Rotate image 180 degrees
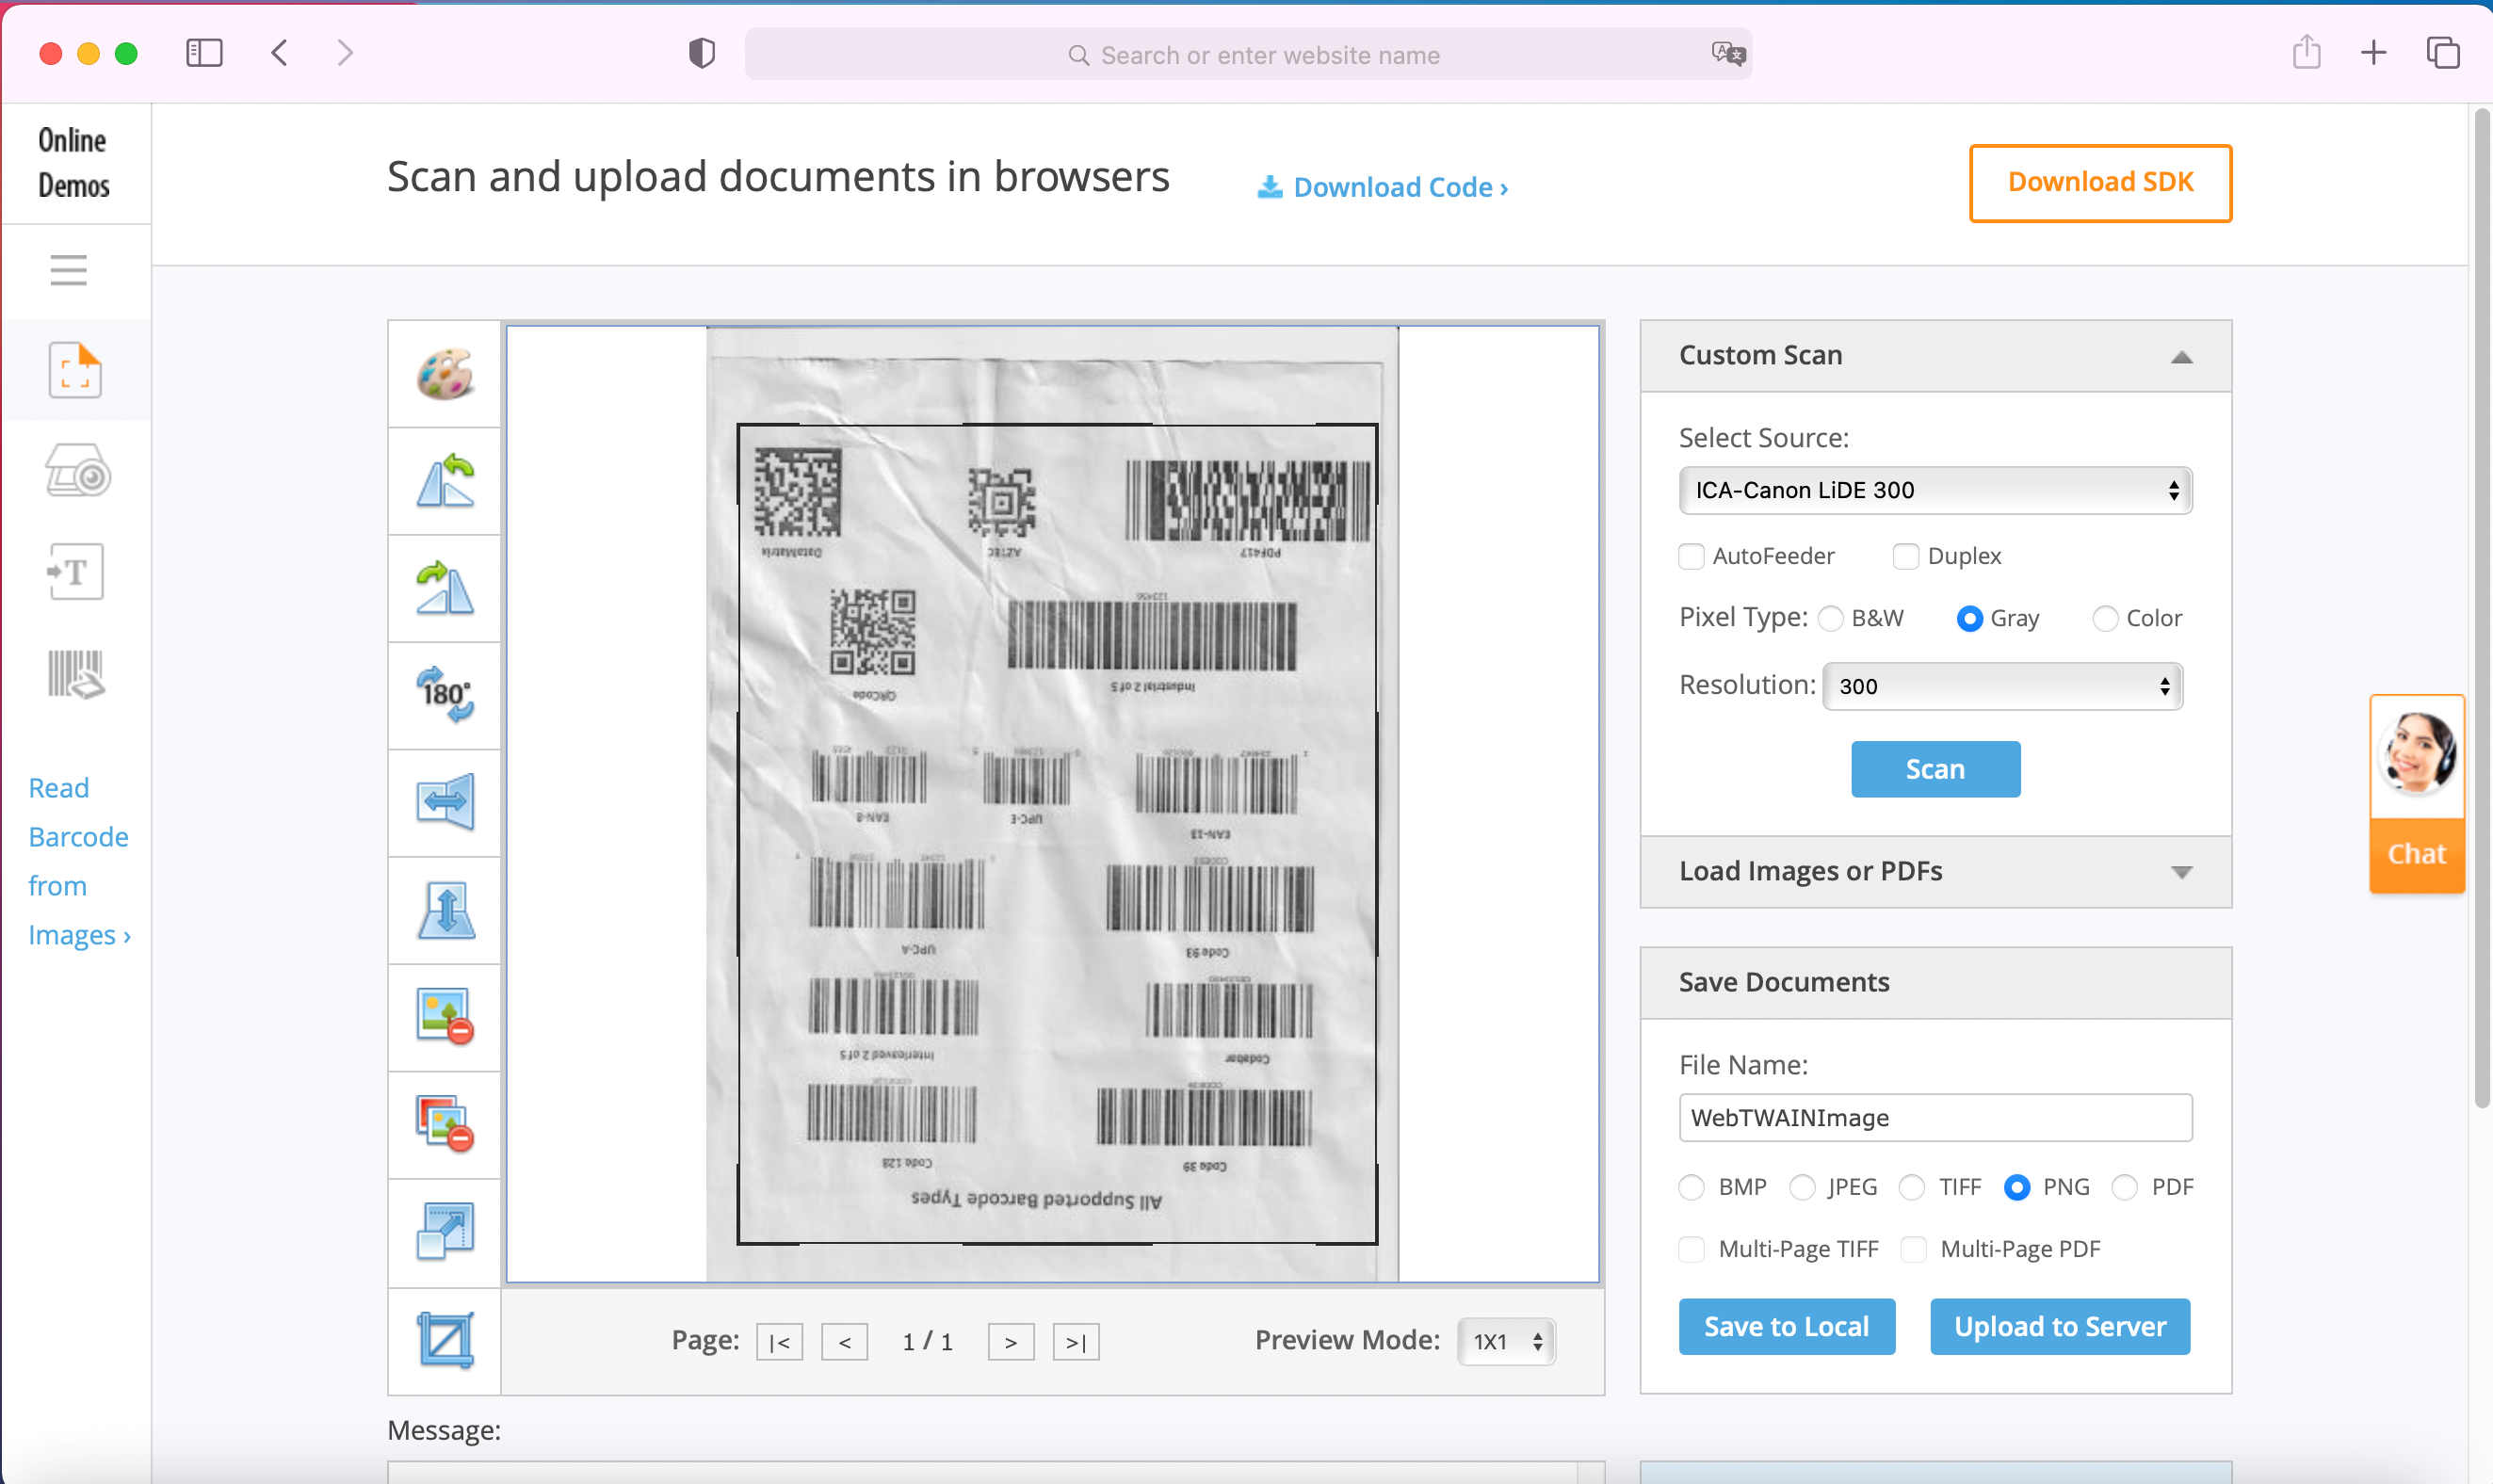 (x=445, y=696)
